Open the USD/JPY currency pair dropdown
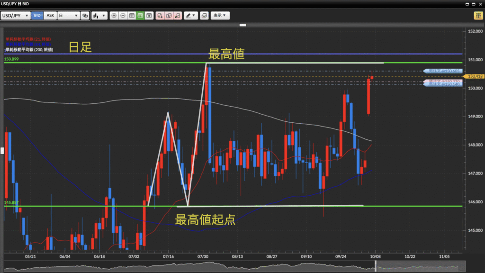 [16, 16]
